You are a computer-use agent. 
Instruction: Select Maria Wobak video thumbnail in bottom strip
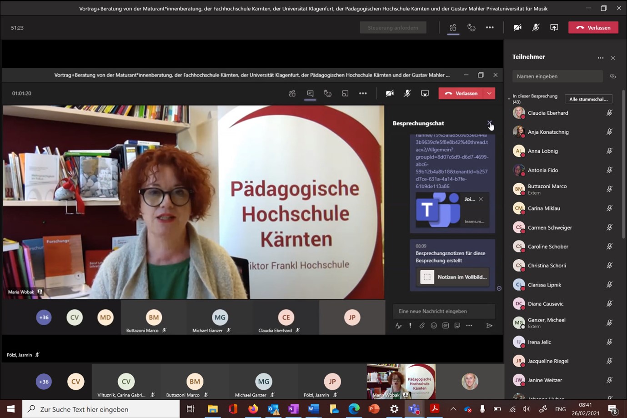pyautogui.click(x=401, y=381)
